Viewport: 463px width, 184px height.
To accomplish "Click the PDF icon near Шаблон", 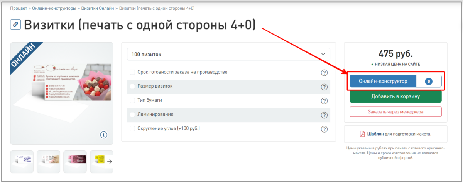I will 362,134.
